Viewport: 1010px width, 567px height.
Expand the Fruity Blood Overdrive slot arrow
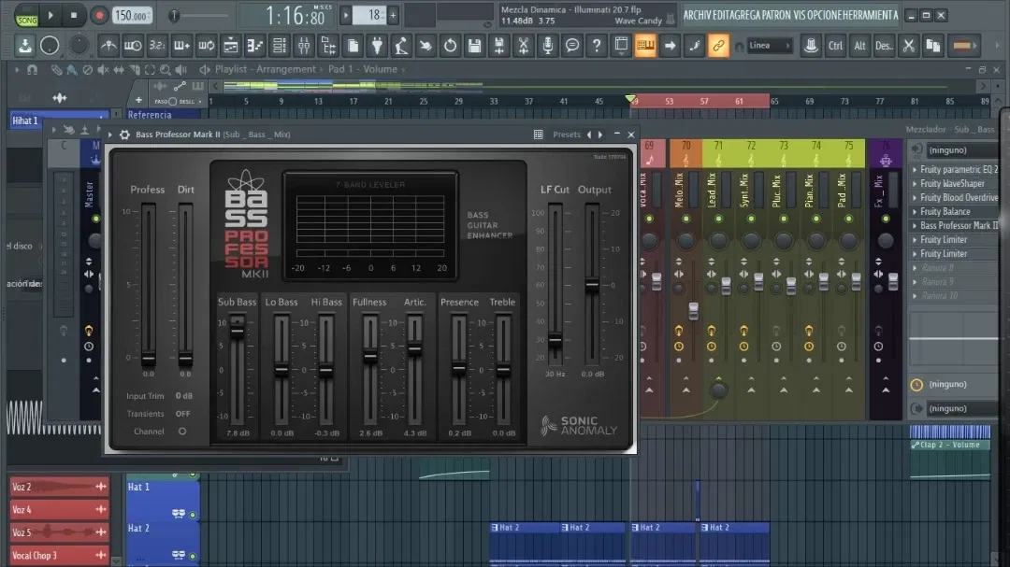click(x=915, y=198)
